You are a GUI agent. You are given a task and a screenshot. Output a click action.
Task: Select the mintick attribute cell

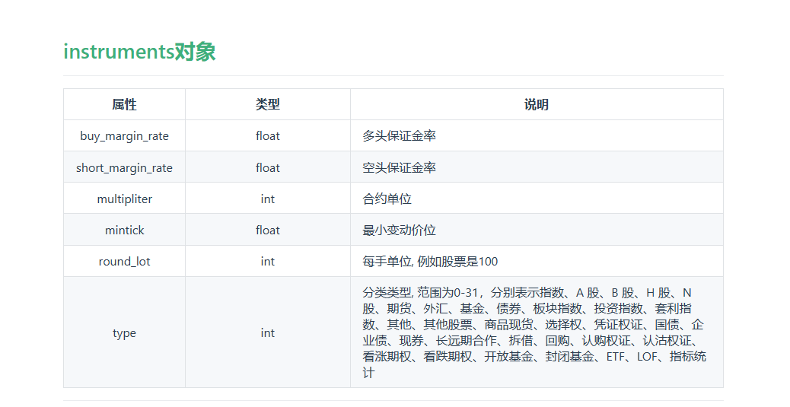coord(125,230)
